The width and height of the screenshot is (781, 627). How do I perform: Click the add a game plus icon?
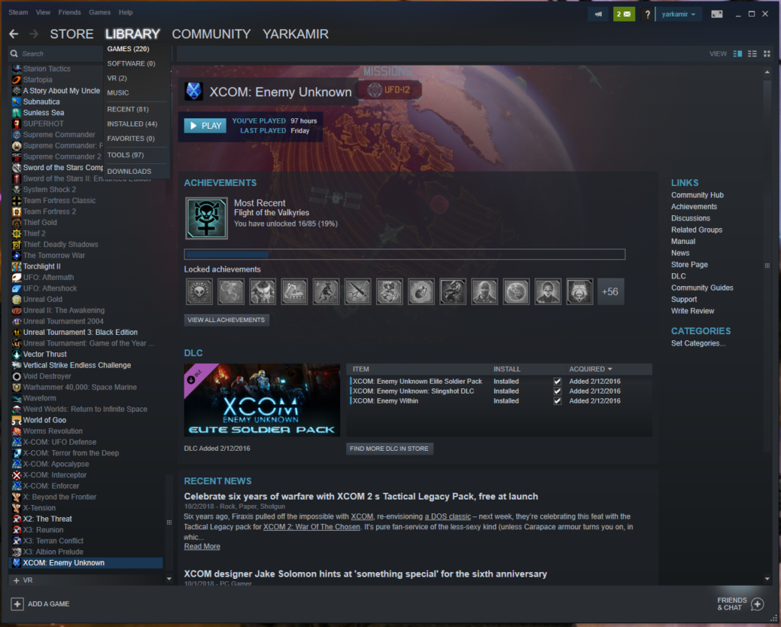click(17, 604)
